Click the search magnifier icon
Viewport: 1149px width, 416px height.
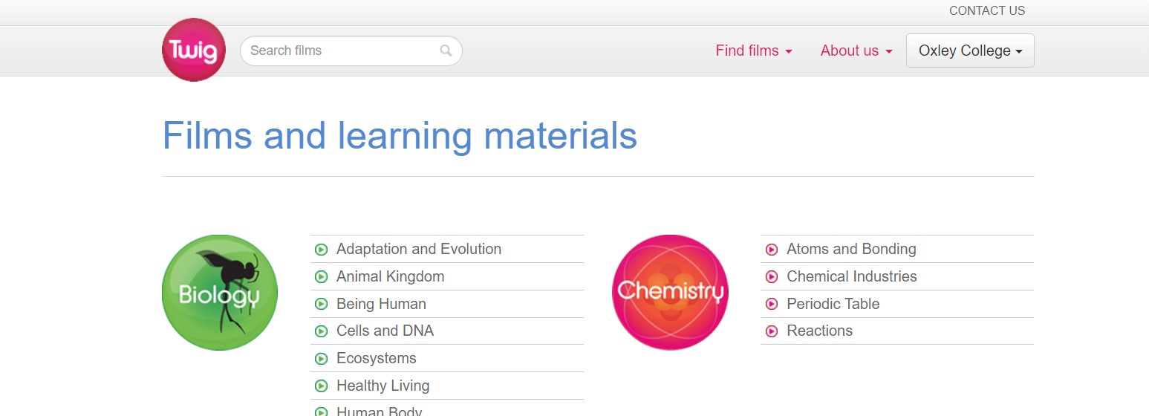[446, 51]
